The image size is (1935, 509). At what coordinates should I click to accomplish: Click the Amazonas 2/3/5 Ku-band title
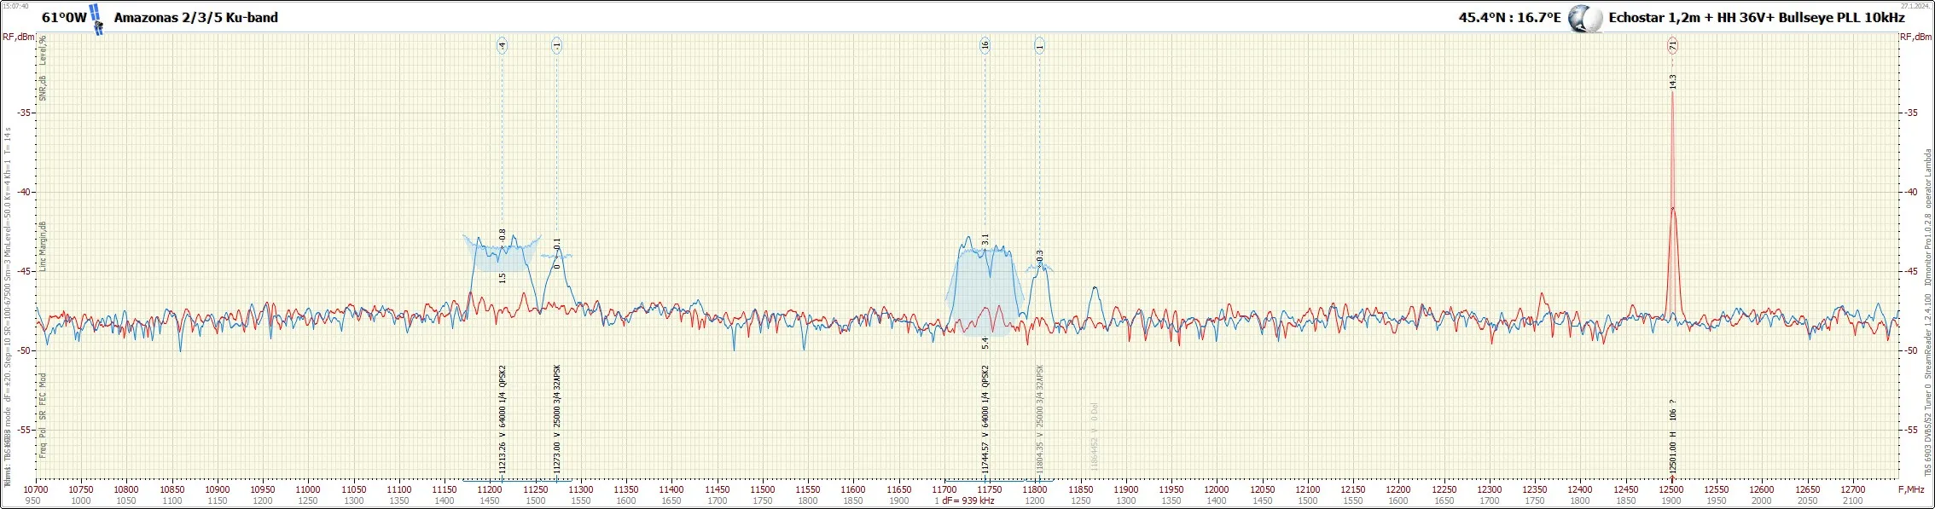195,17
